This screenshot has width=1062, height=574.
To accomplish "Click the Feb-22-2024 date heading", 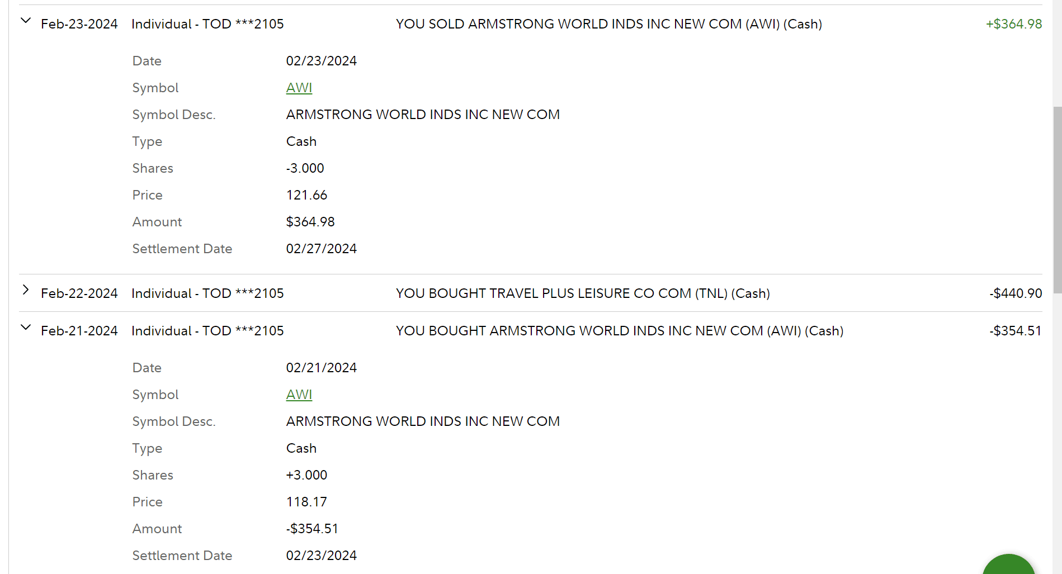I will coord(79,293).
